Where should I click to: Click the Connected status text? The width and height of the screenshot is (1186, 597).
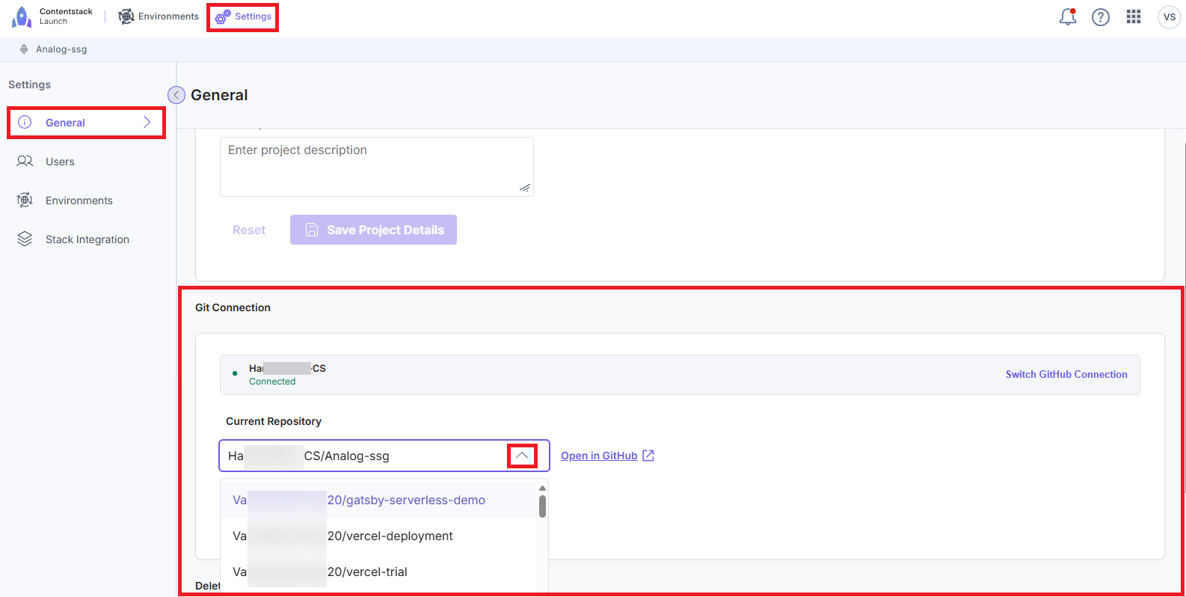point(272,382)
